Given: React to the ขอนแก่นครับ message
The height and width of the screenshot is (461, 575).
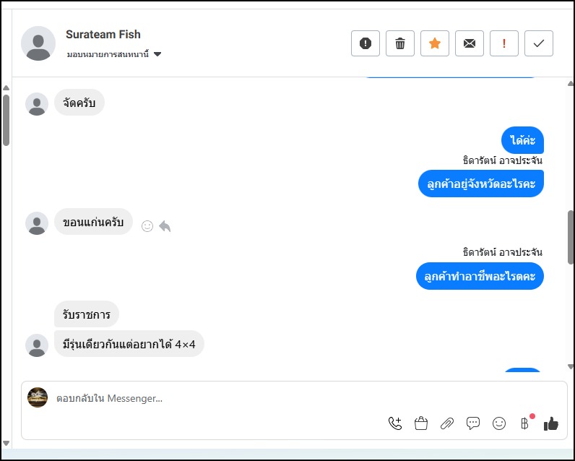Looking at the screenshot, I should pos(147,226).
